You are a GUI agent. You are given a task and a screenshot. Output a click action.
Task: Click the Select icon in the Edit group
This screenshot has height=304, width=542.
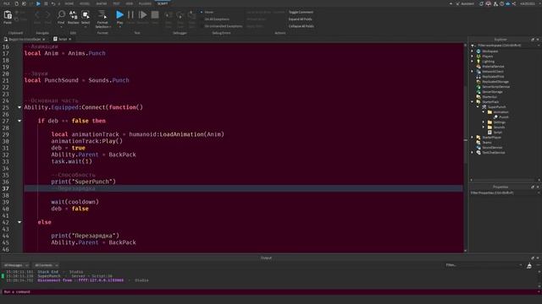(86, 15)
